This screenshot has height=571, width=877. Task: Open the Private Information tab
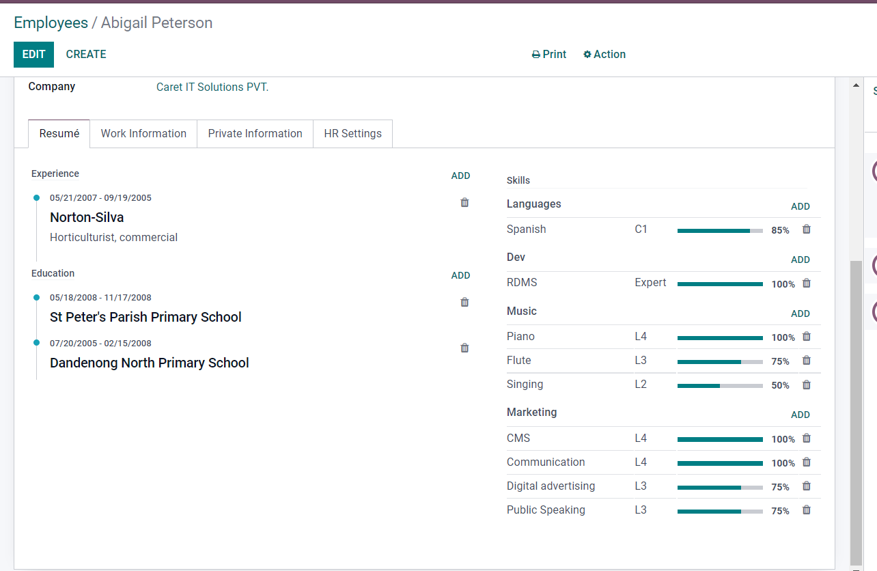(x=255, y=134)
